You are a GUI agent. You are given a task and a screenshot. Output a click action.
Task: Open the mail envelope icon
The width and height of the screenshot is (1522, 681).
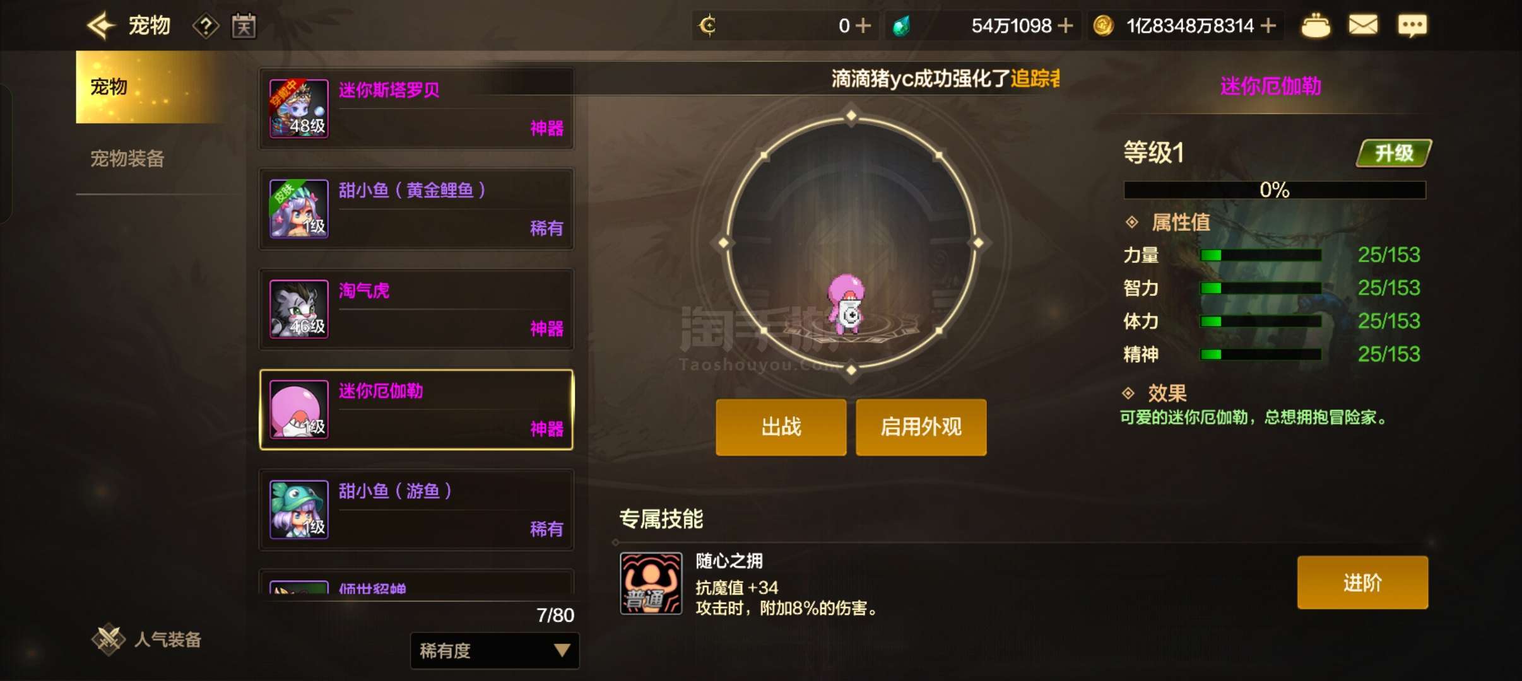tap(1363, 26)
